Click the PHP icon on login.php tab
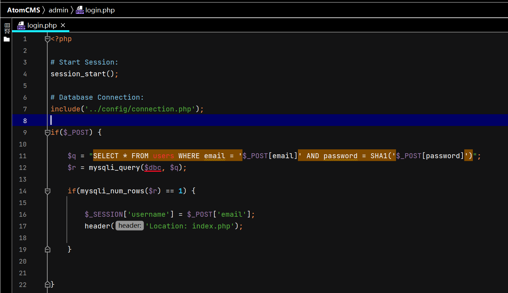 tap(21, 26)
